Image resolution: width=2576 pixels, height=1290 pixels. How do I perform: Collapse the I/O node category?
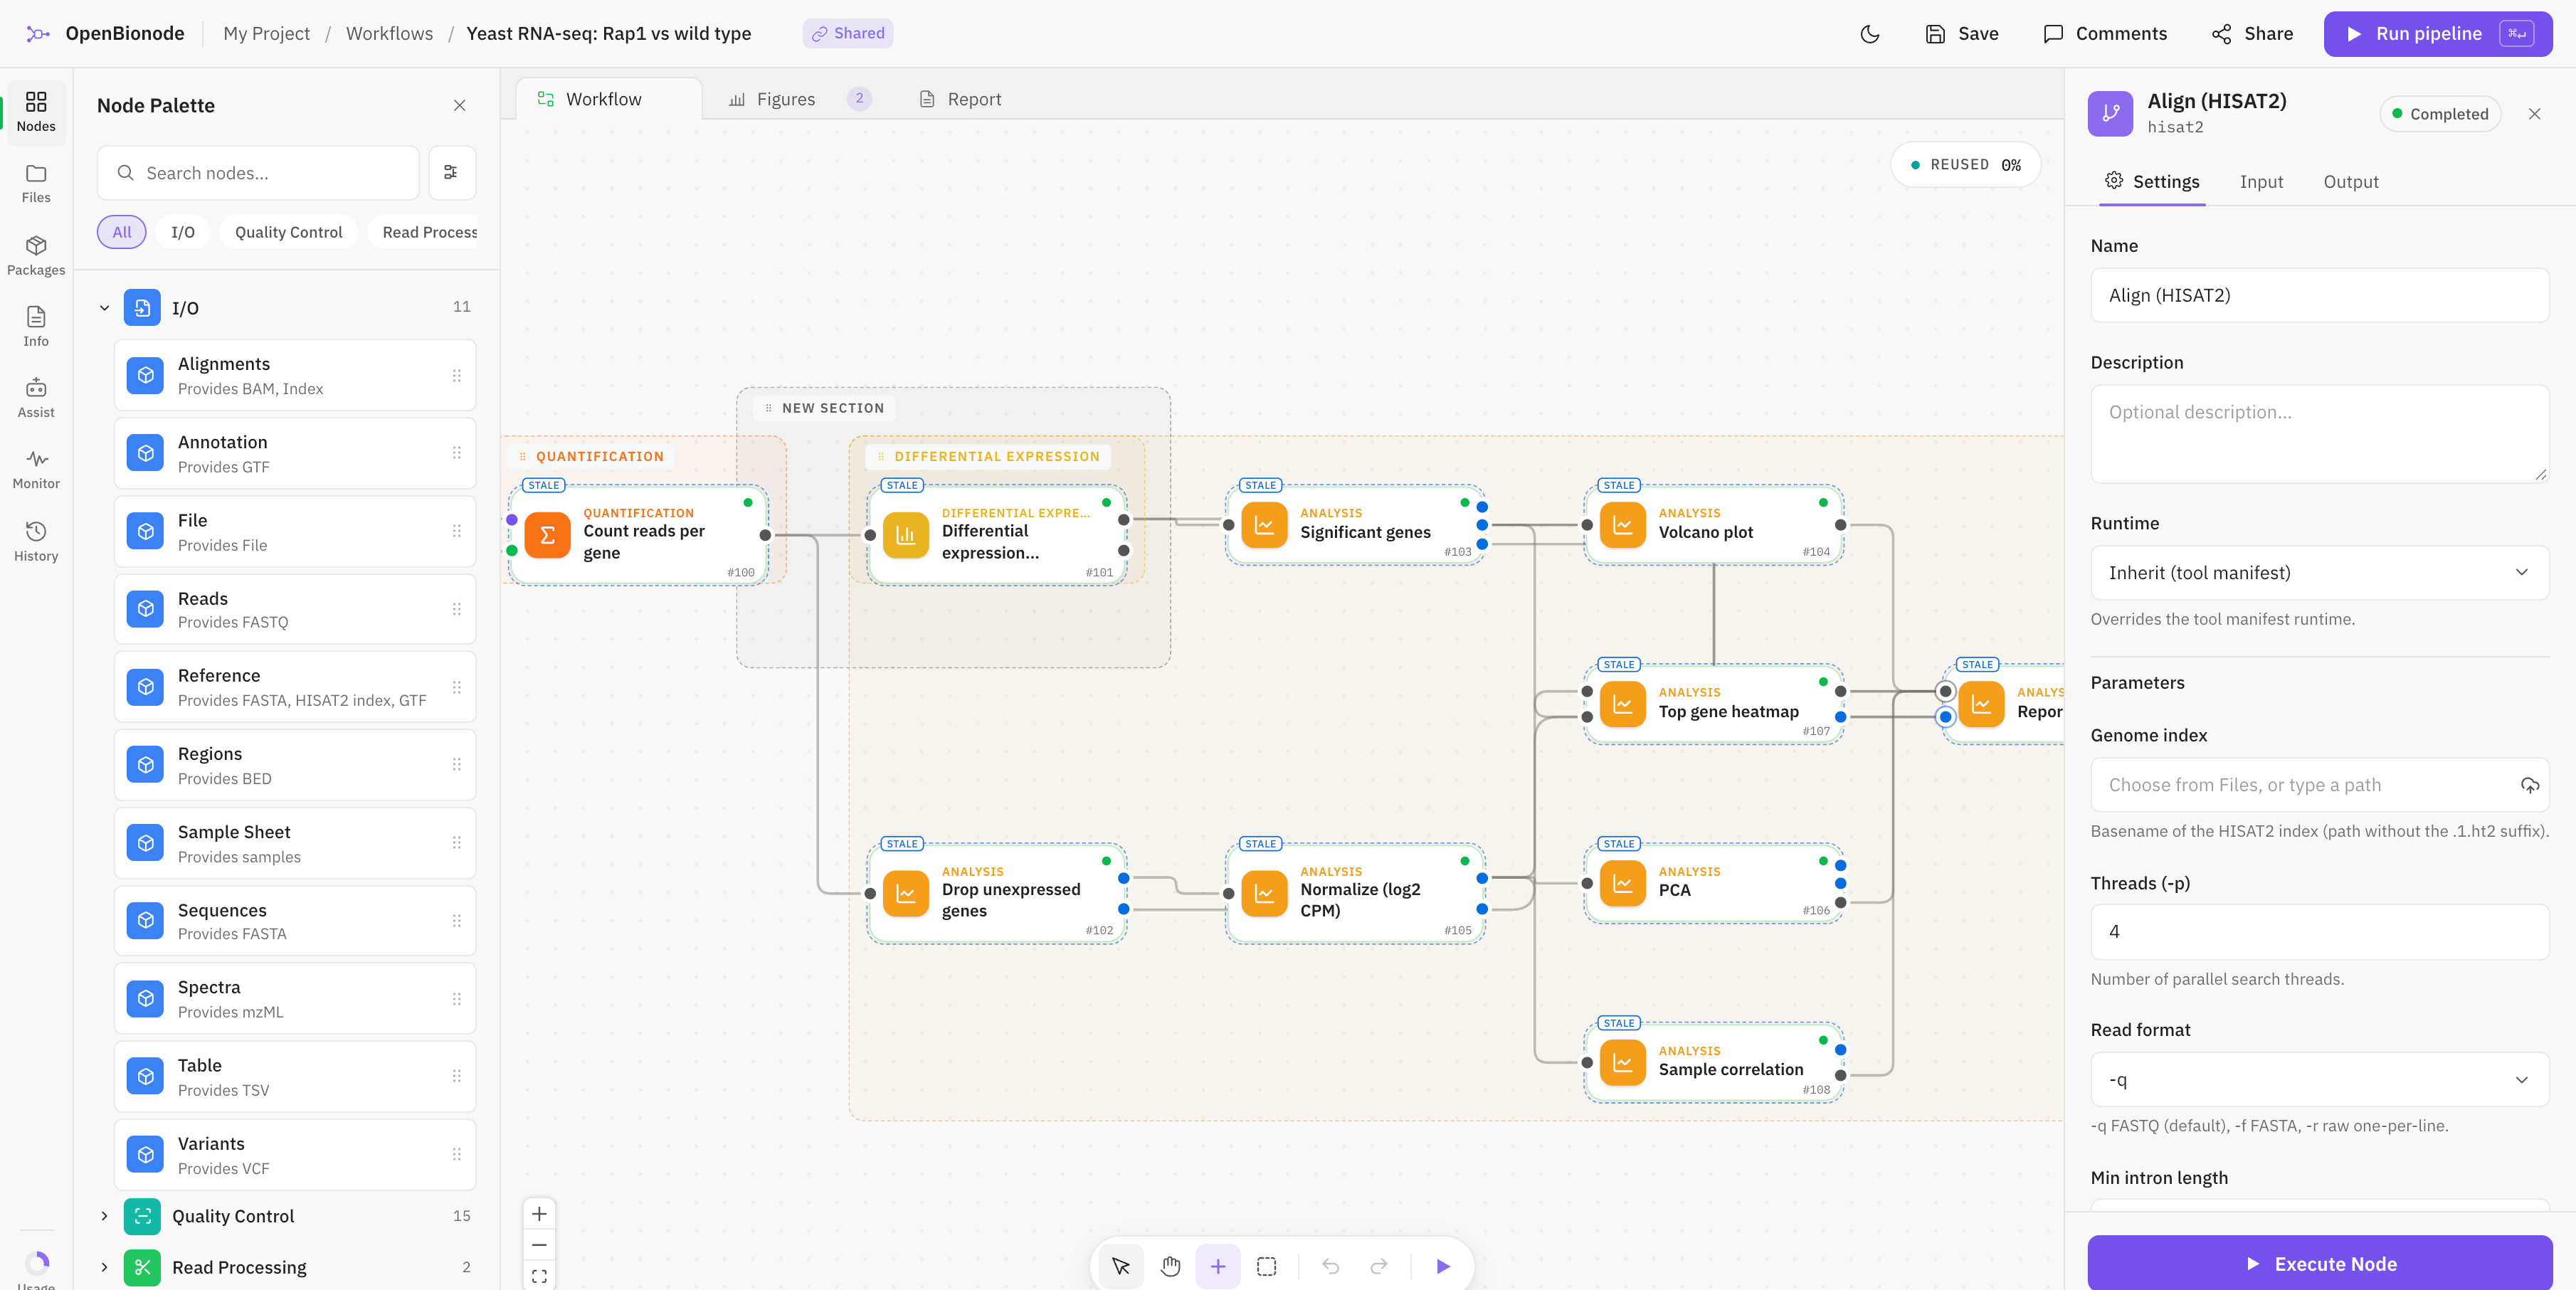click(x=104, y=308)
